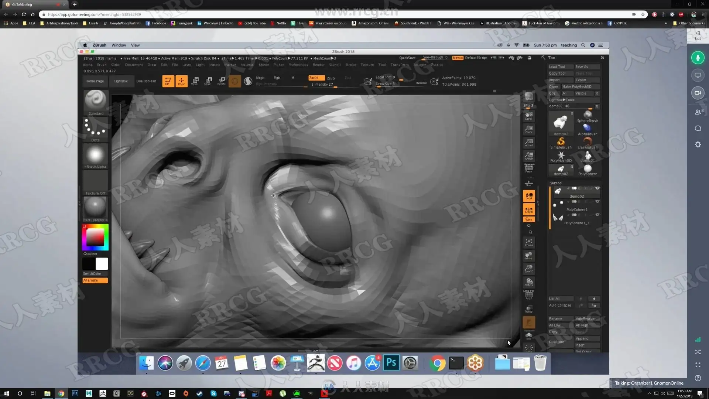Enable Zsub sculpting mode

[331, 78]
